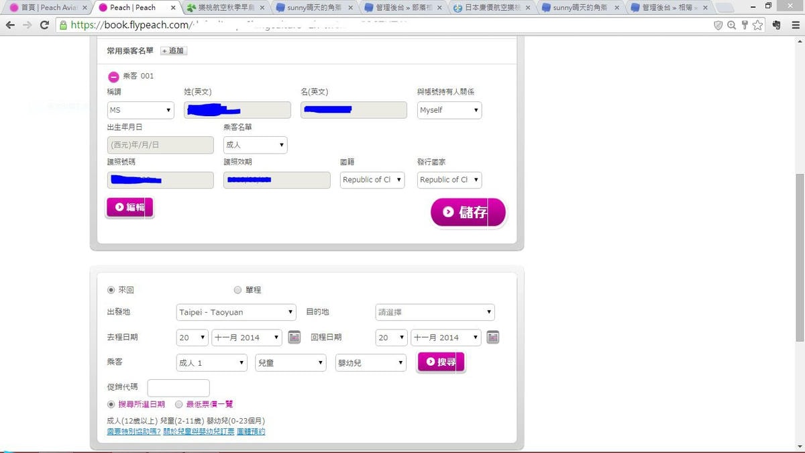Choose the 最低票價一覽 radio option
The height and width of the screenshot is (453, 805).
click(178, 404)
